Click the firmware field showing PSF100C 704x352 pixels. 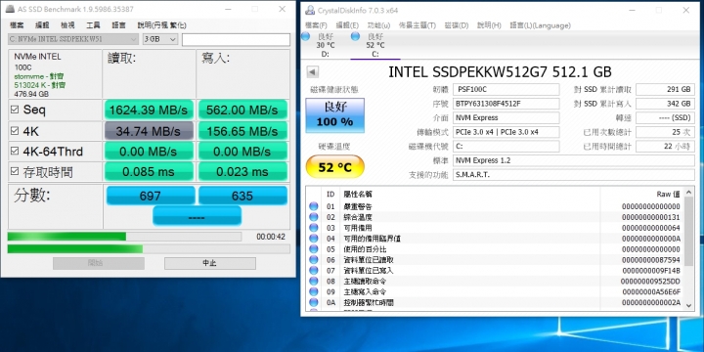[x=506, y=89]
